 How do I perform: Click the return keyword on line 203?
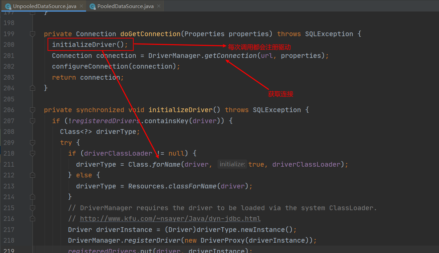64,77
